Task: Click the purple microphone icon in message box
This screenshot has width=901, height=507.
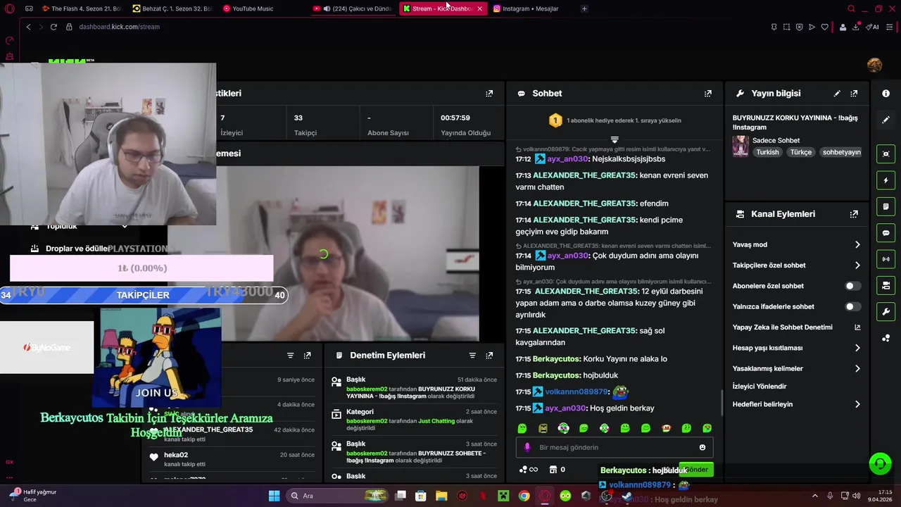Action: 527,447
